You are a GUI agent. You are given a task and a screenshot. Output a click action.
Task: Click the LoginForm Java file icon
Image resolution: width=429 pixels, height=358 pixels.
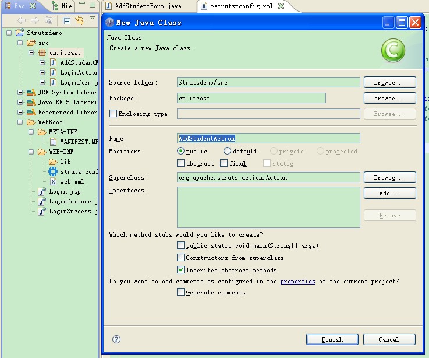pos(54,82)
